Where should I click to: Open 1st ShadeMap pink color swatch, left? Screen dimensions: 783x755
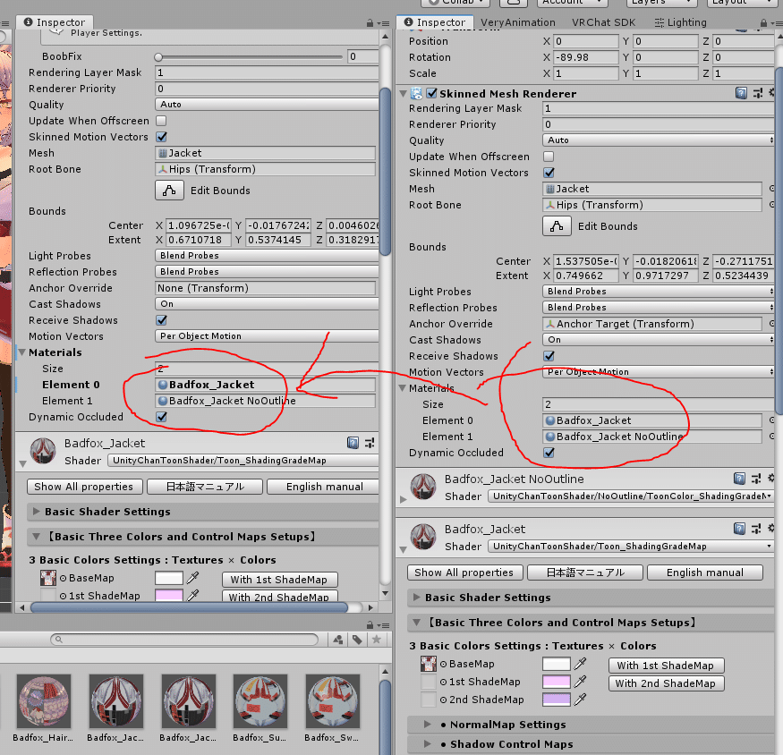coord(169,595)
